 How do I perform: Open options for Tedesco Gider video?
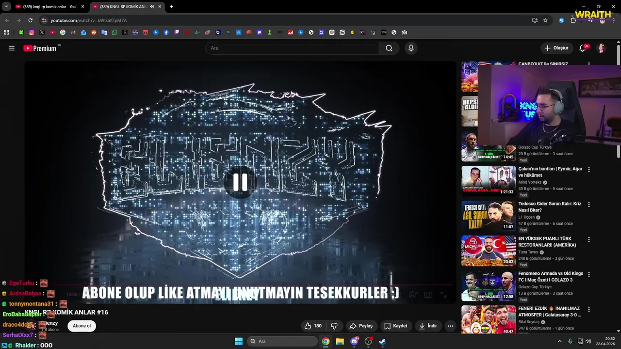(x=589, y=205)
